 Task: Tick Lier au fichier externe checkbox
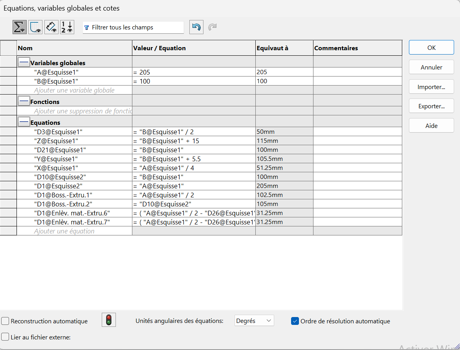(5, 337)
